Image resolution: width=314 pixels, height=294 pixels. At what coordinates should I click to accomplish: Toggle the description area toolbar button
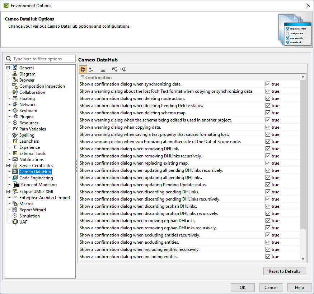pos(103,70)
